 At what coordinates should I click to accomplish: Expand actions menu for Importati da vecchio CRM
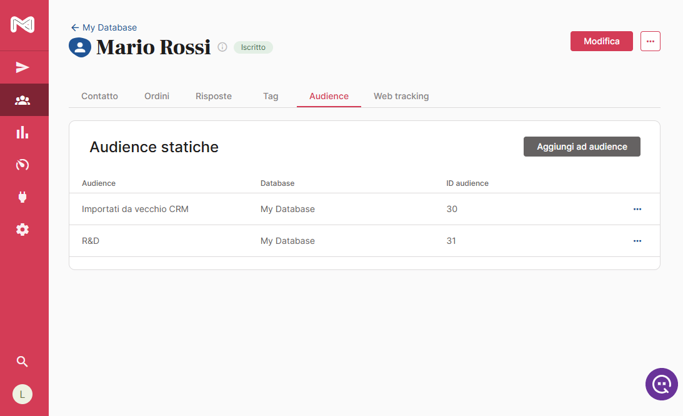[x=637, y=210]
